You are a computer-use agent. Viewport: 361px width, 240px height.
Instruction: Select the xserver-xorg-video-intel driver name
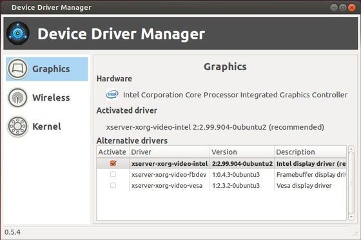(x=170, y=164)
